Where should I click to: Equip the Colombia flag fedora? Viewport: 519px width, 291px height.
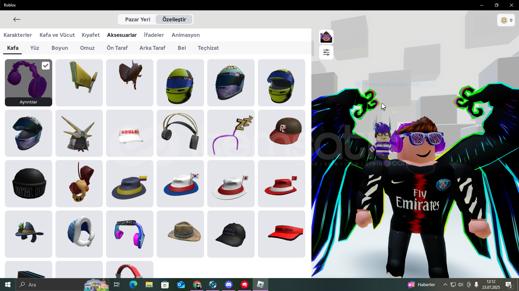pos(130,184)
